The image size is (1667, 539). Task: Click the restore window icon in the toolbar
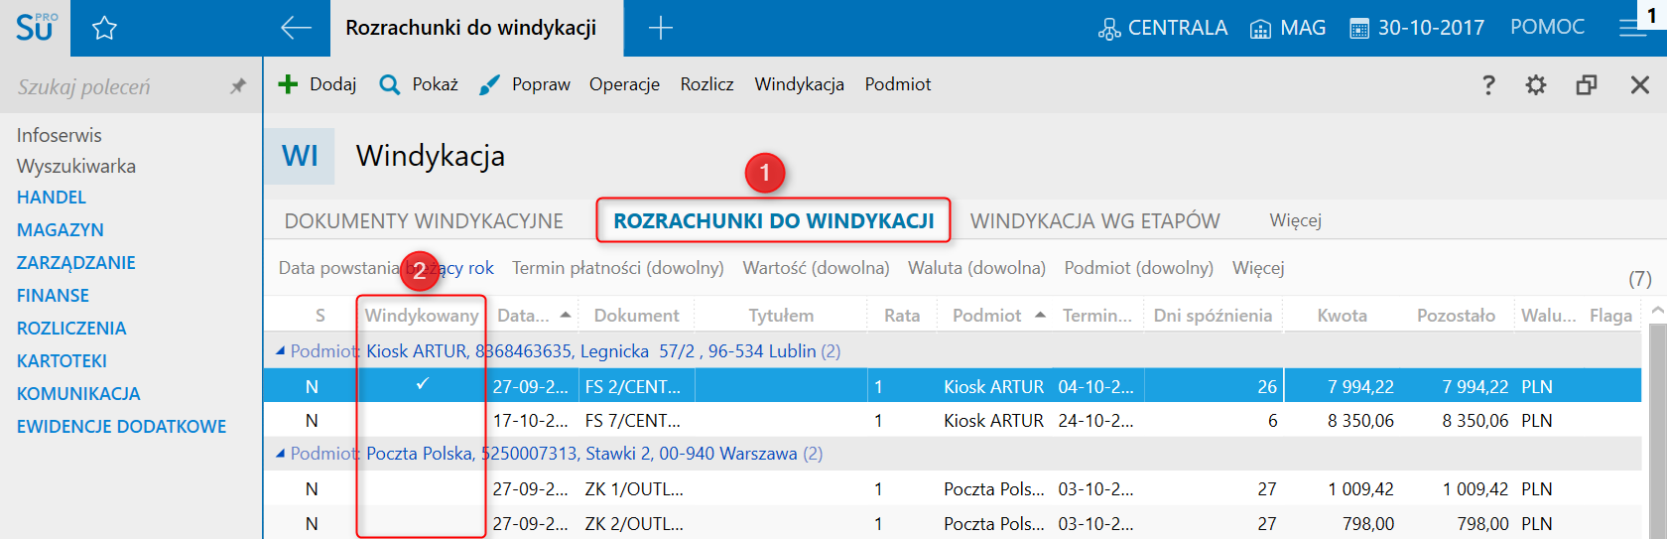point(1587,85)
